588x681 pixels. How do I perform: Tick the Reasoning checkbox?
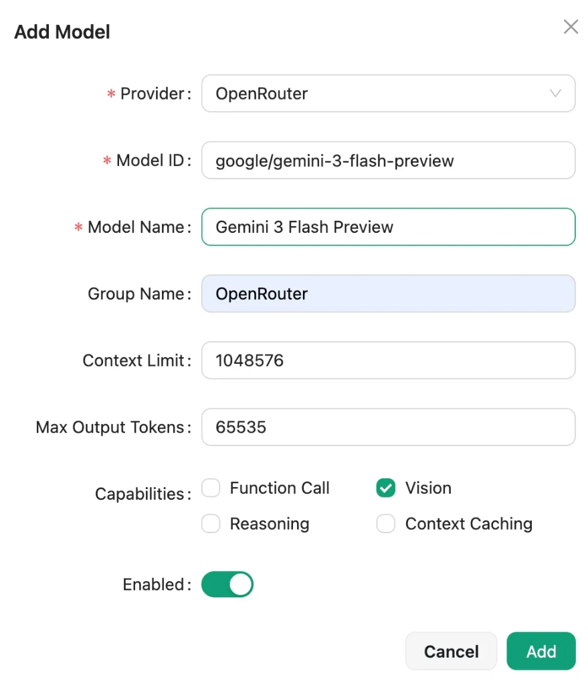211,524
